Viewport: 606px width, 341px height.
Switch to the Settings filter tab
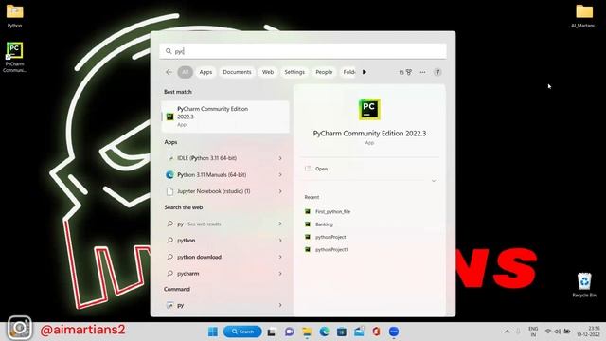pyautogui.click(x=294, y=72)
